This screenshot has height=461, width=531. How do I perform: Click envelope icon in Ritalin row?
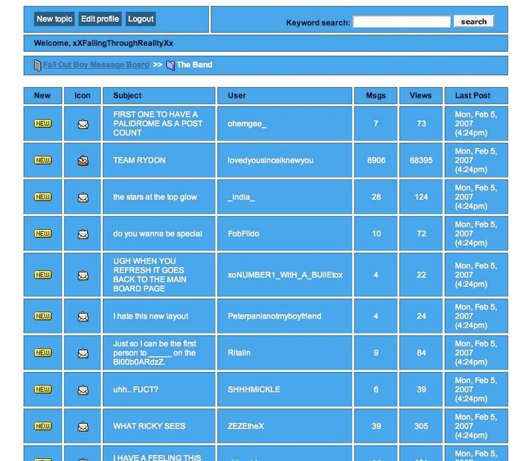83,353
